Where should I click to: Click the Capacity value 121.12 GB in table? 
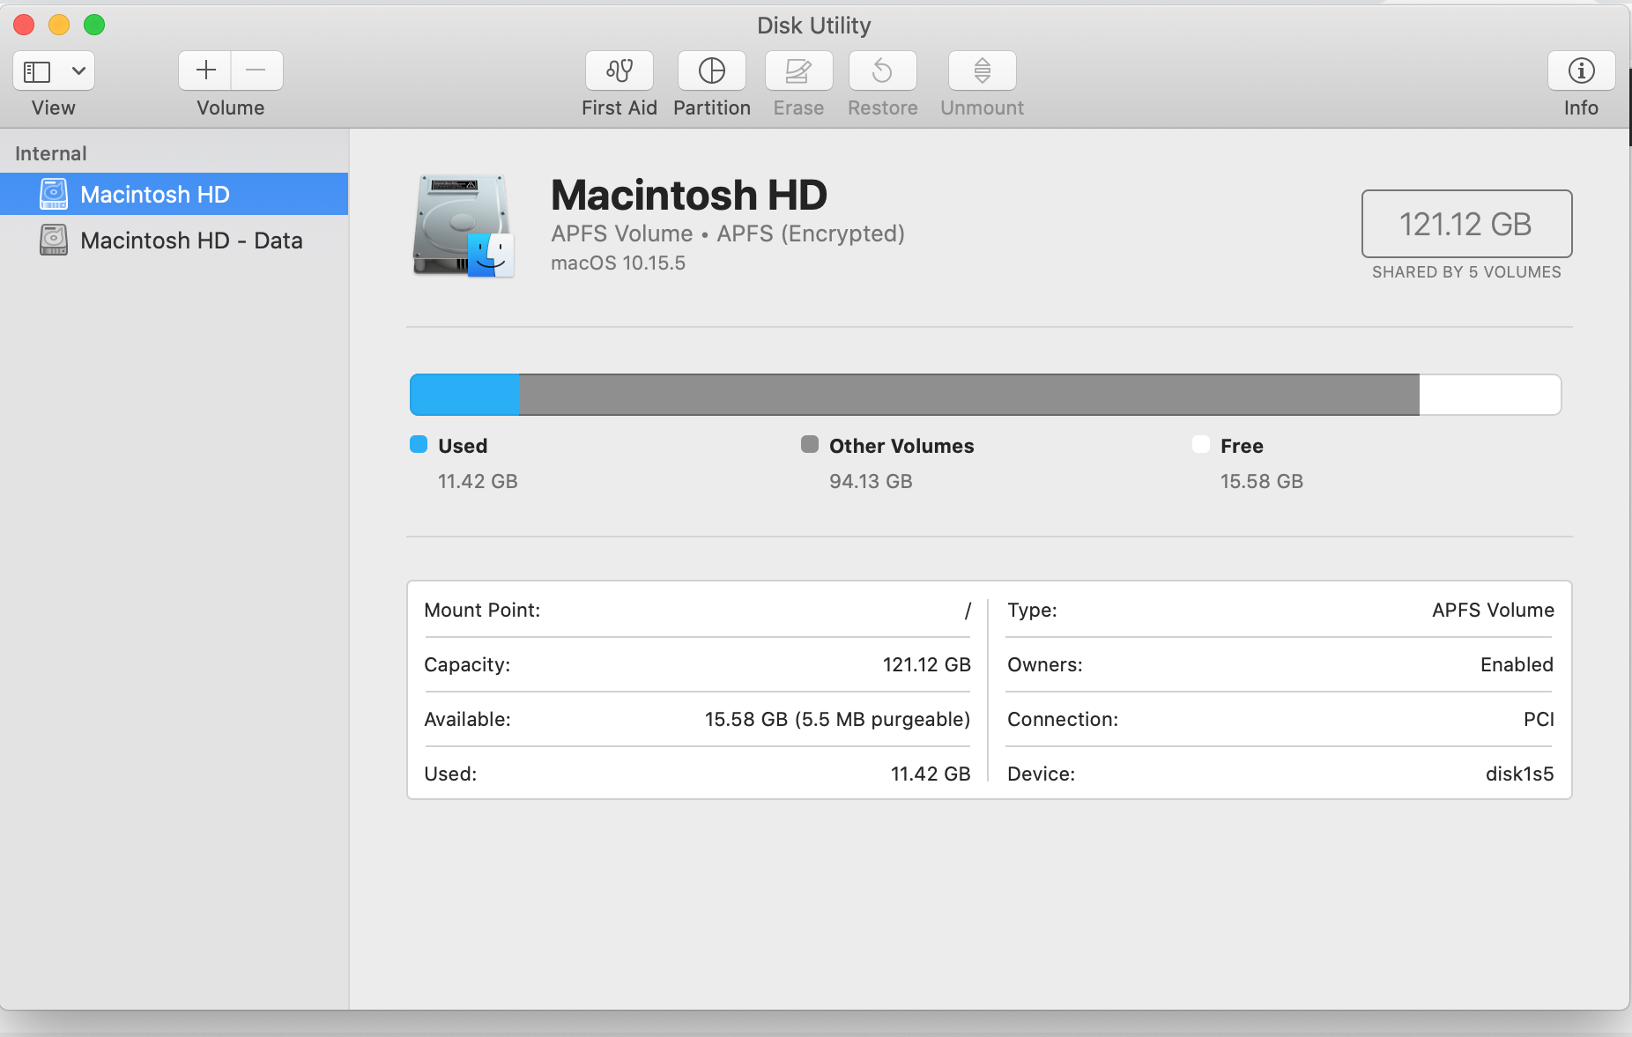[927, 664]
